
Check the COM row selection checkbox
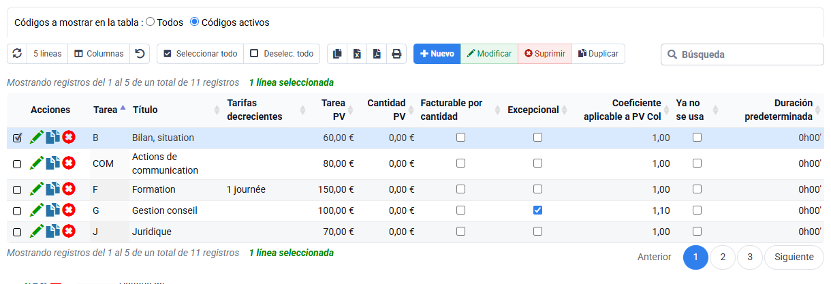17,164
